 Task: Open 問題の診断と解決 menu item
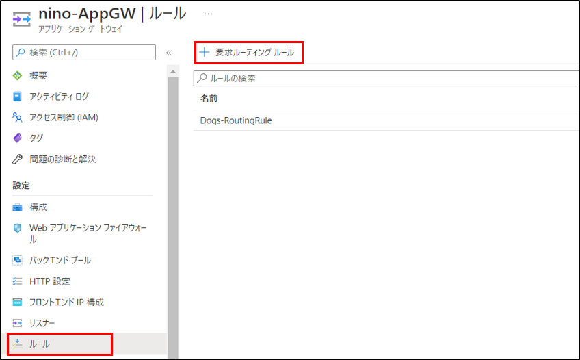pyautogui.click(x=63, y=159)
